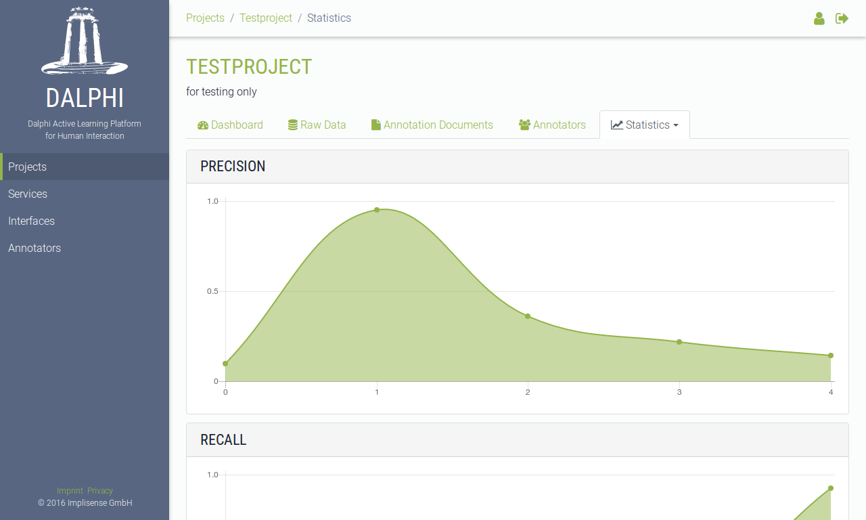Expand the Statistics tab dropdown caret
The height and width of the screenshot is (520, 866).
[675, 125]
